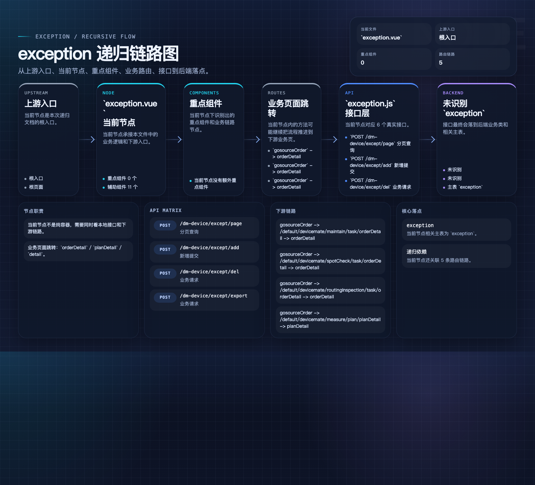The height and width of the screenshot is (485, 535).
Task: Click /dm-device/except/add path in API MATRIX
Action: pyautogui.click(x=210, y=248)
